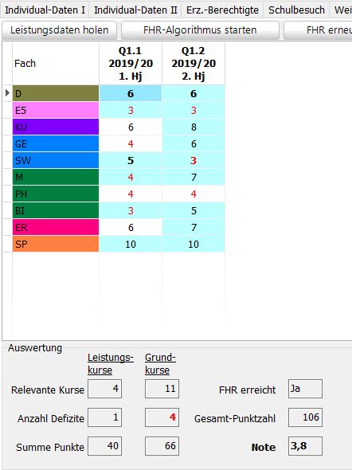352x470 pixels.
Task: Click the Q1.1 2019/20 column header
Action: click(x=131, y=64)
